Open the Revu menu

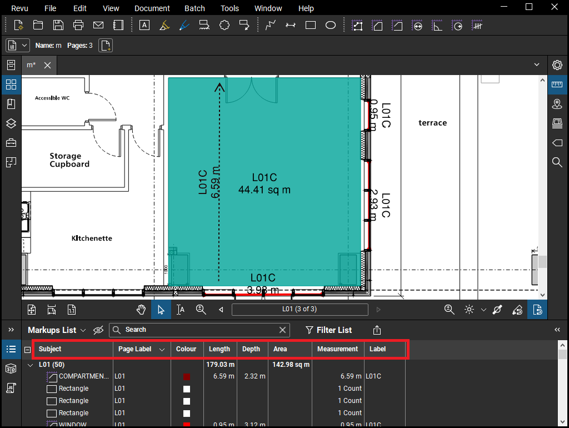19,8
